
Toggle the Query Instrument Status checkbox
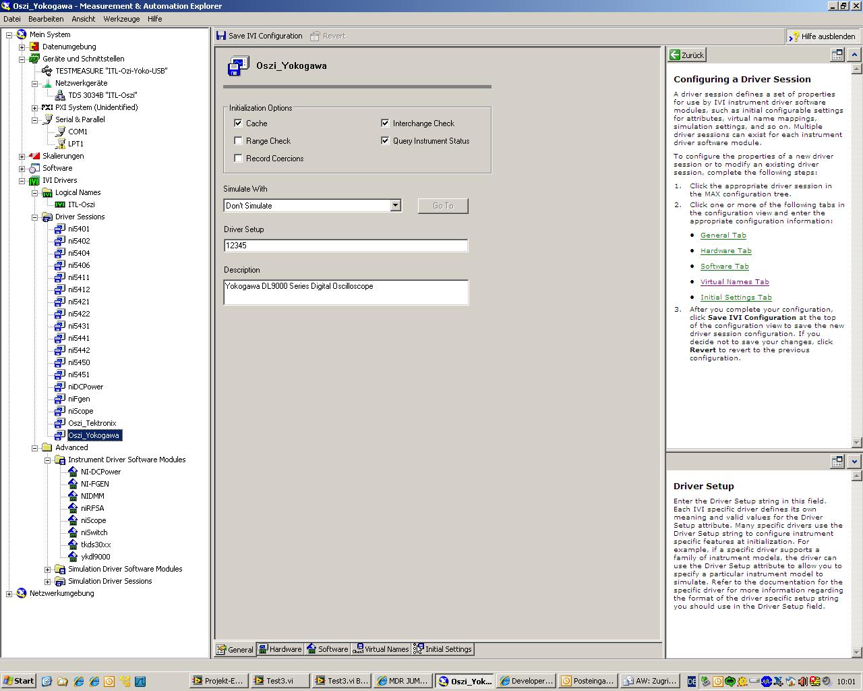(x=385, y=140)
